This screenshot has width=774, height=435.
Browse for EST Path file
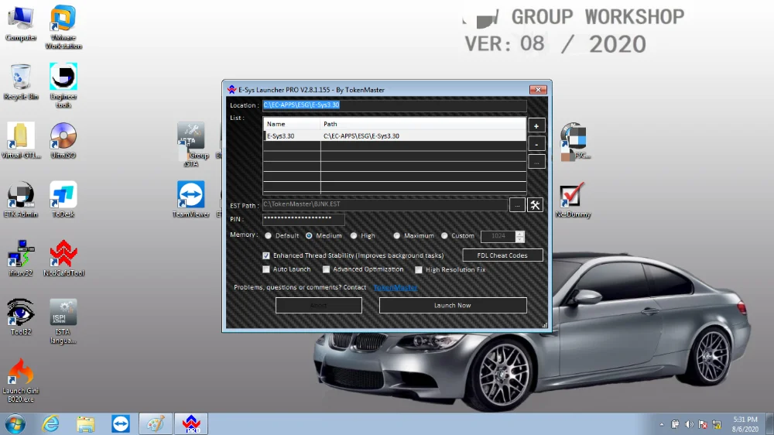pyautogui.click(x=517, y=205)
